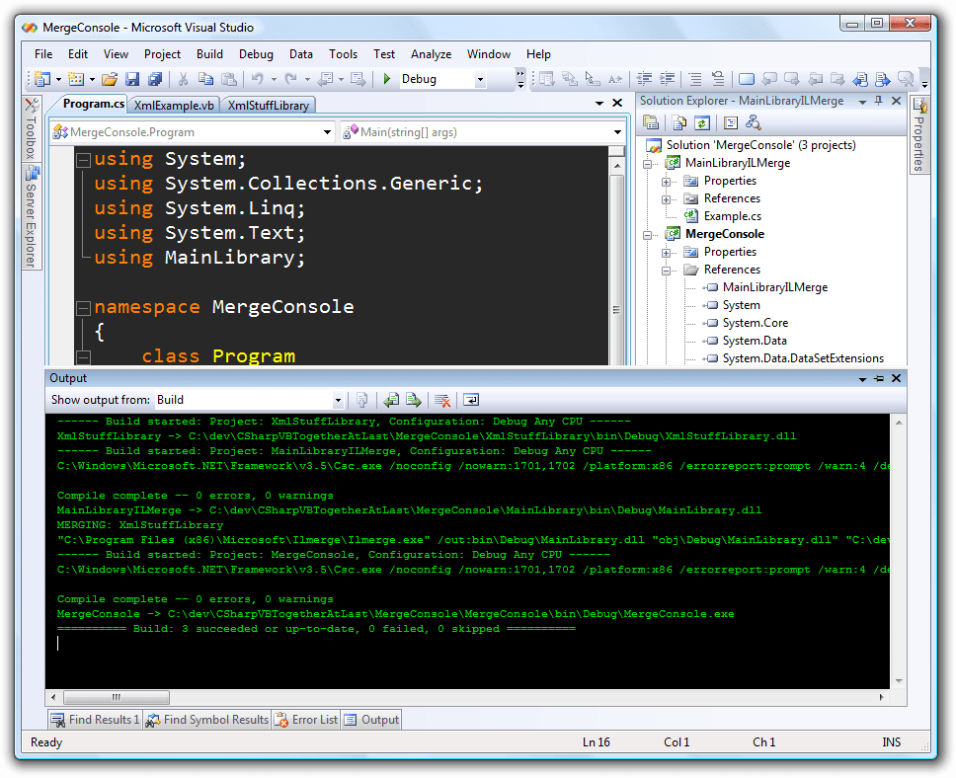Clear all output text
The height and width of the screenshot is (778, 956).
(x=440, y=400)
